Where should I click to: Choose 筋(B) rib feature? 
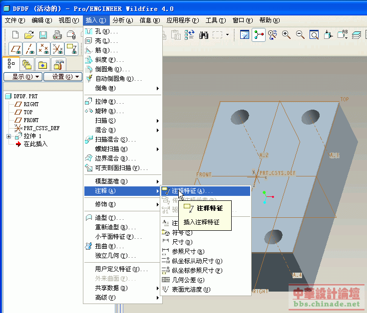coord(123,50)
